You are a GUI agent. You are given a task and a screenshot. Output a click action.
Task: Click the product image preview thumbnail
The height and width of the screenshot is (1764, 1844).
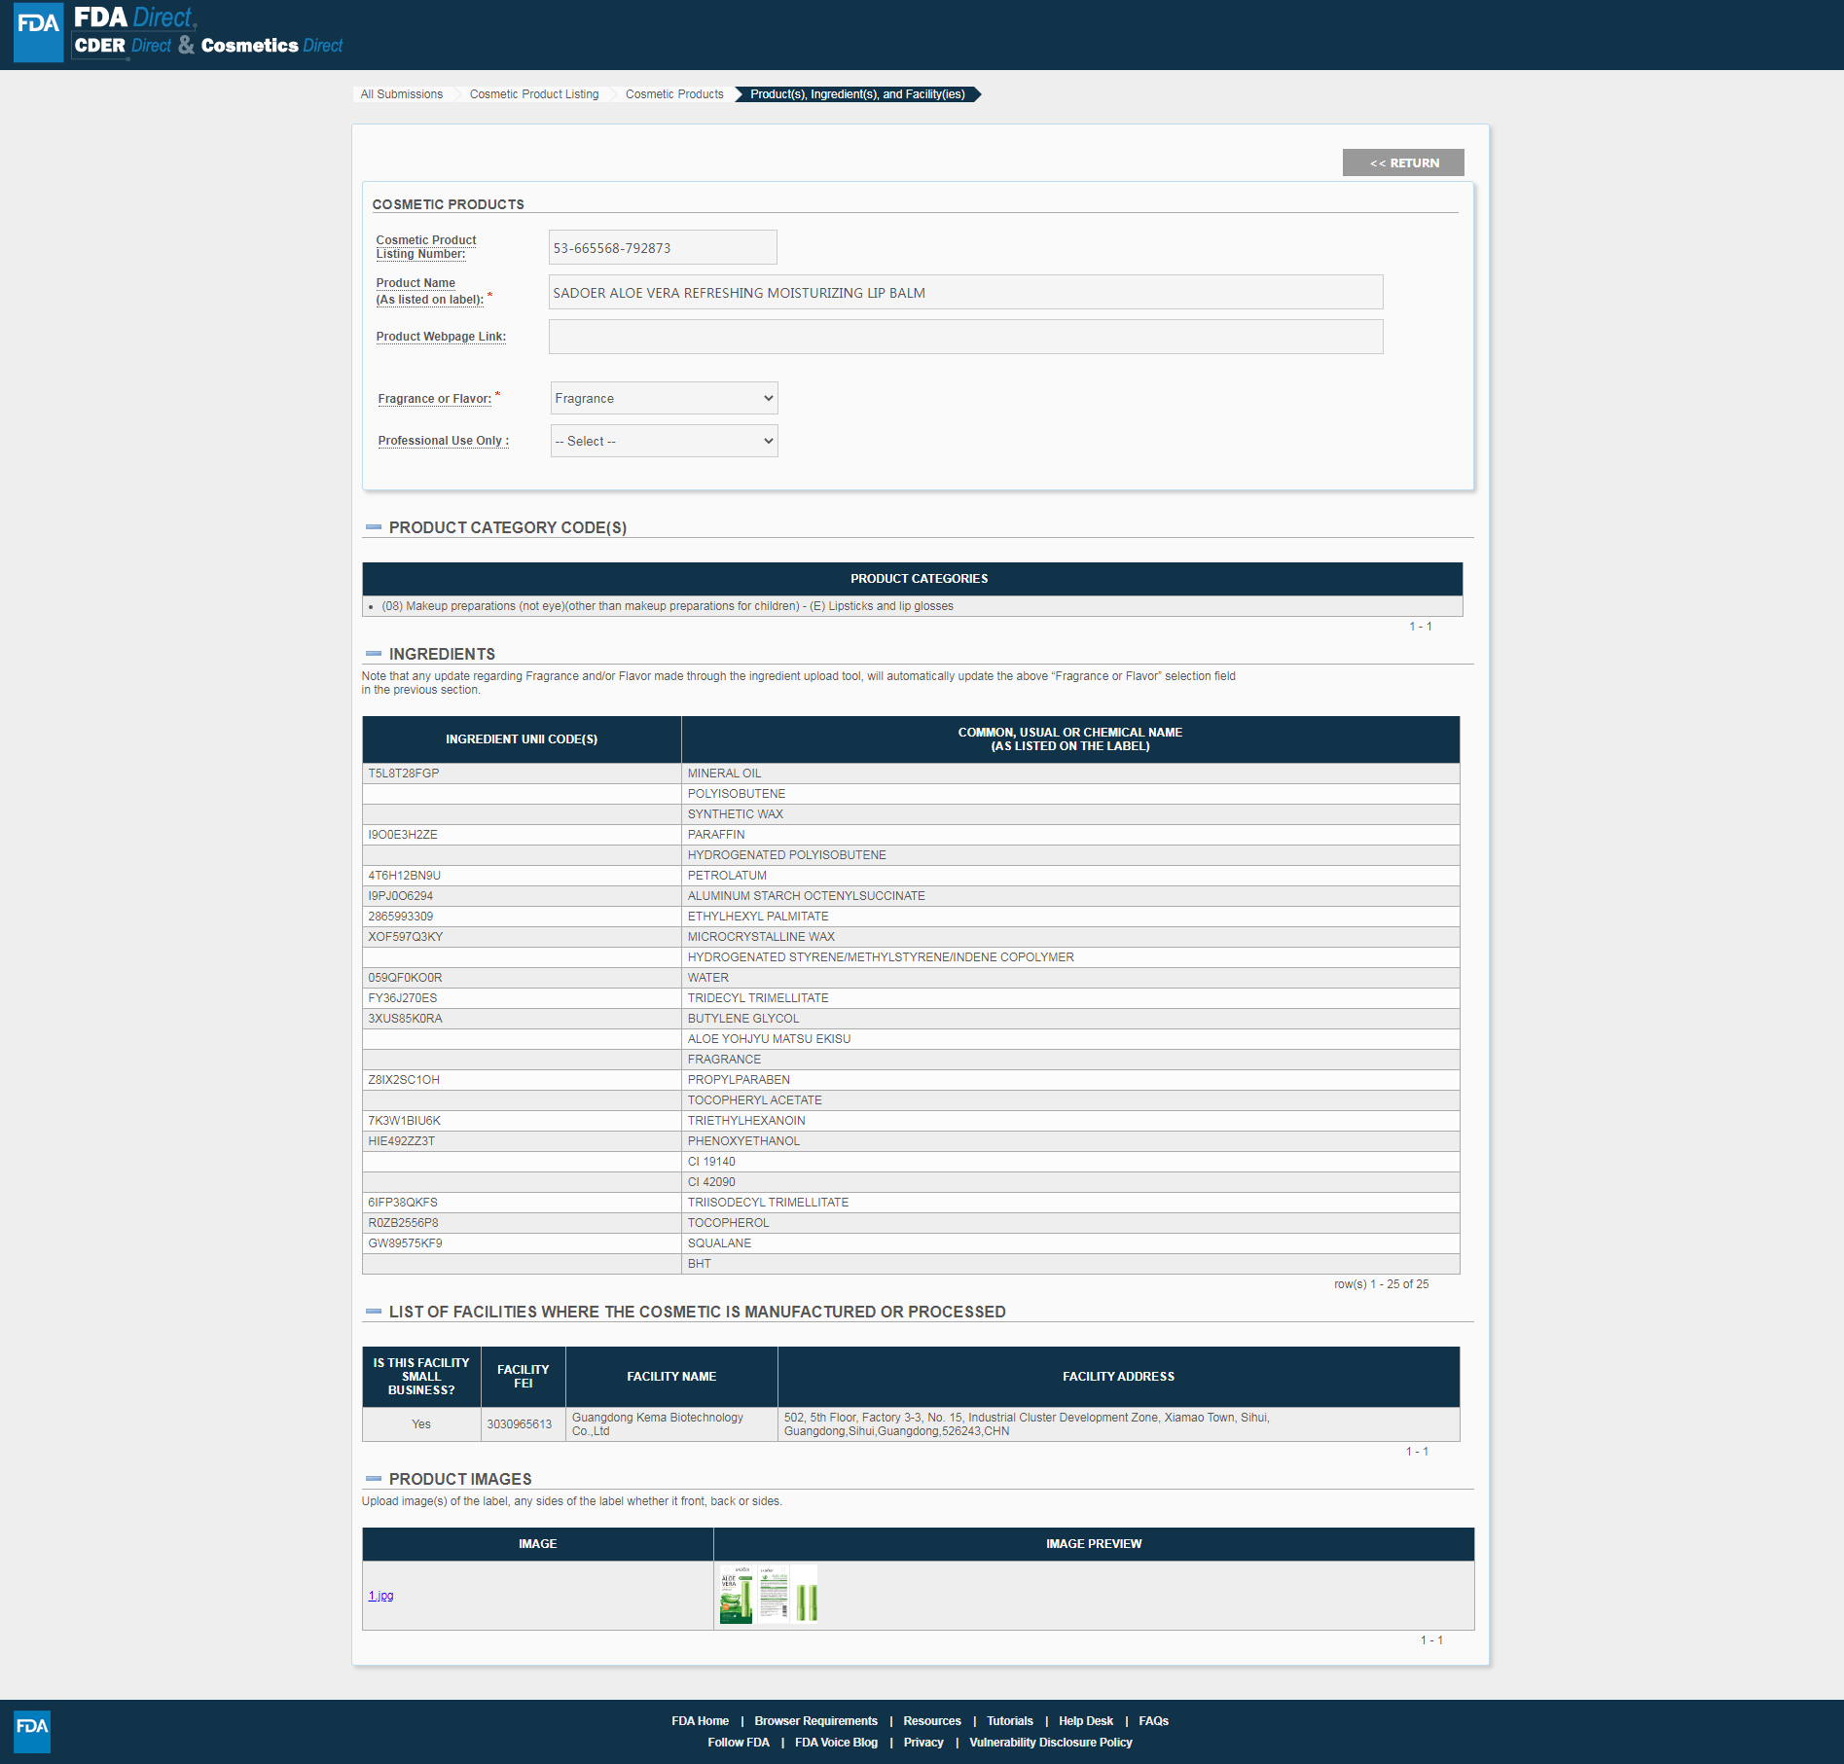coord(768,1595)
